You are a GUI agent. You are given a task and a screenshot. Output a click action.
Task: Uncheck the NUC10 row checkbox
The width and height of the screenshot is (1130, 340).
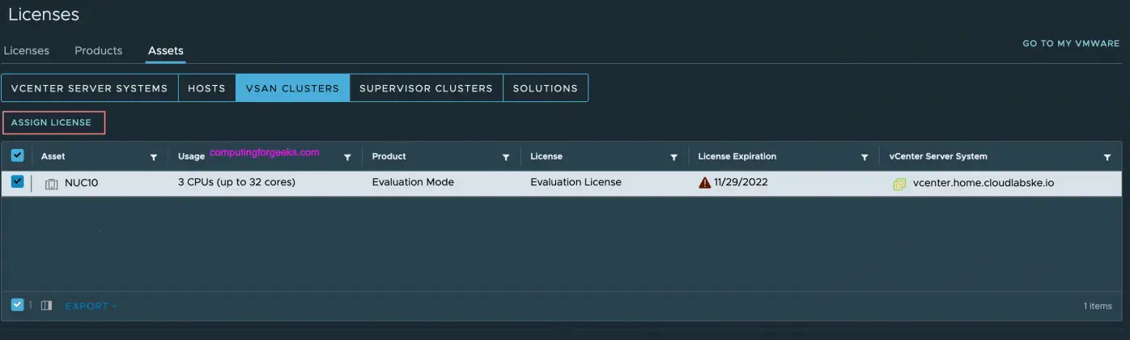click(x=18, y=182)
